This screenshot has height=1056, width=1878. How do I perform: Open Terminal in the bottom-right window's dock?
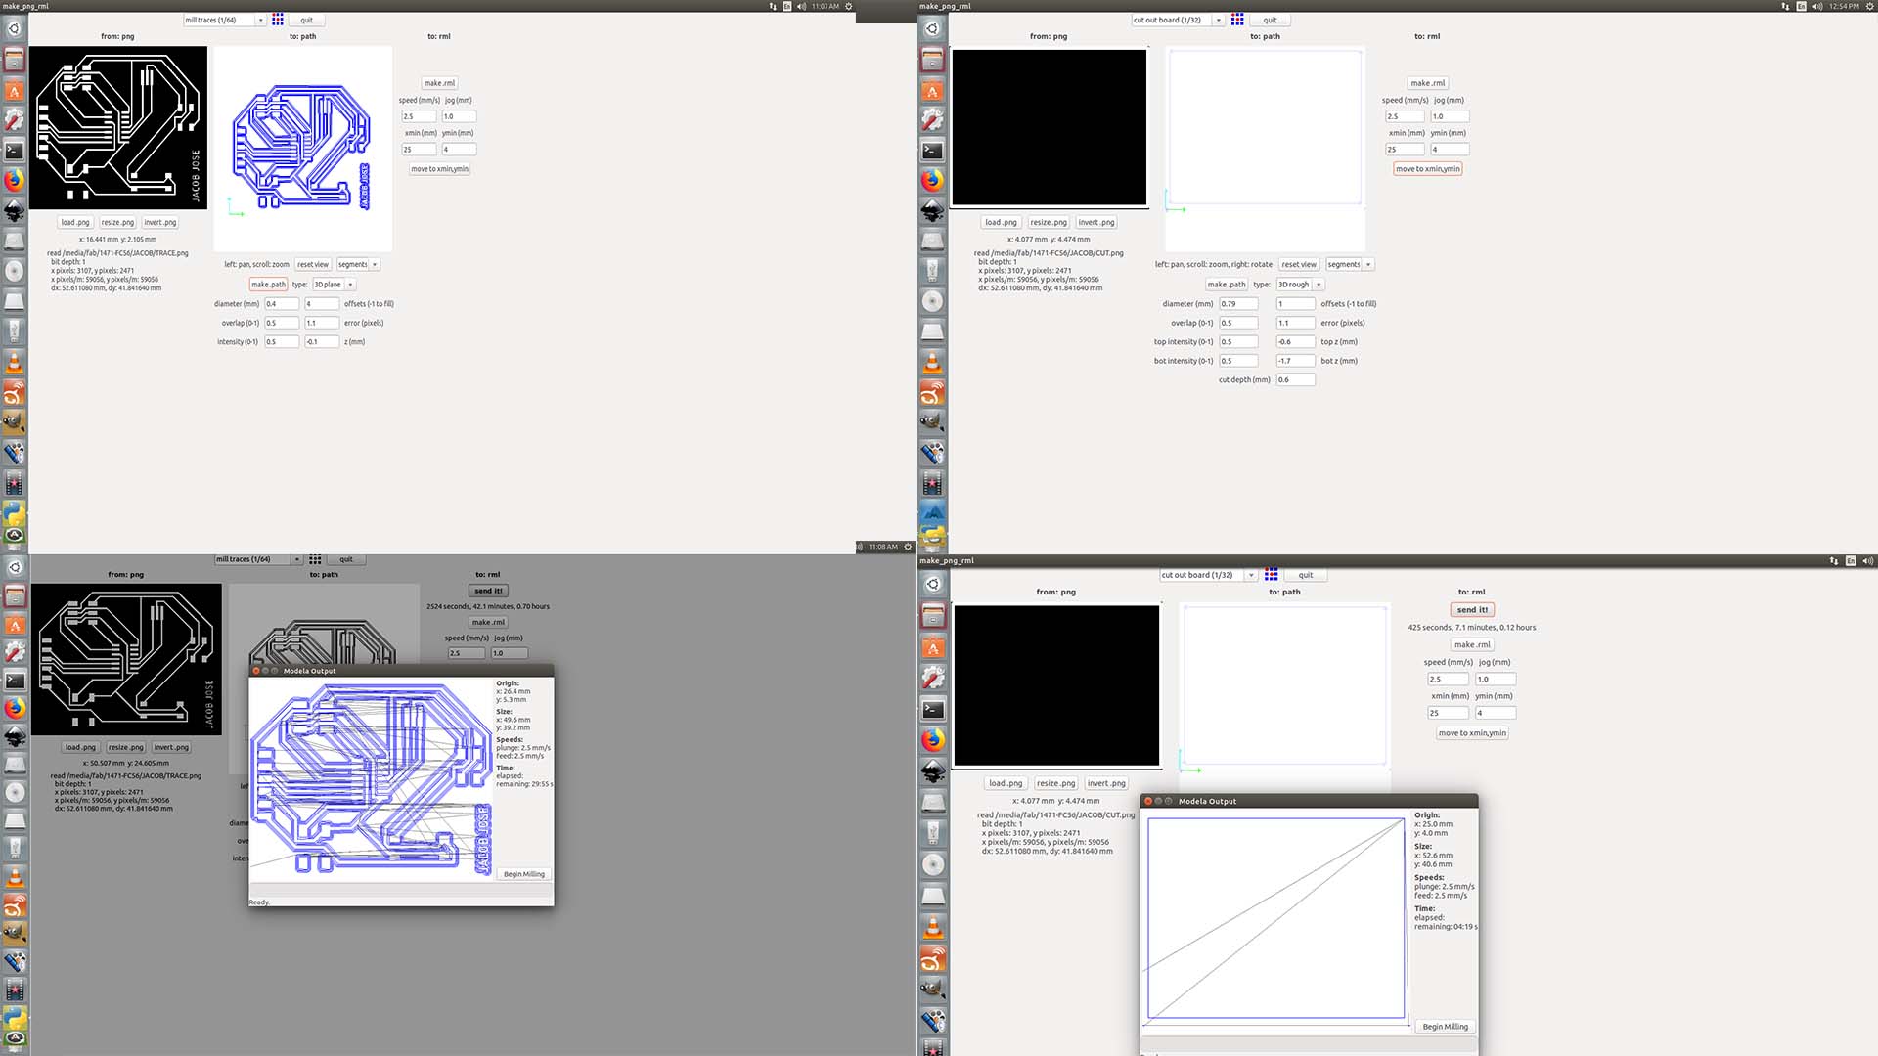[933, 710]
